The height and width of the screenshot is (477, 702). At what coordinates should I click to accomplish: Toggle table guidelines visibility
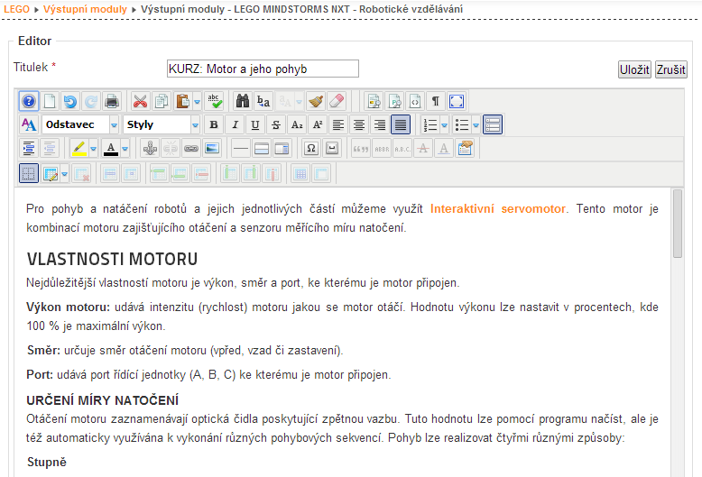pyautogui.click(x=29, y=173)
